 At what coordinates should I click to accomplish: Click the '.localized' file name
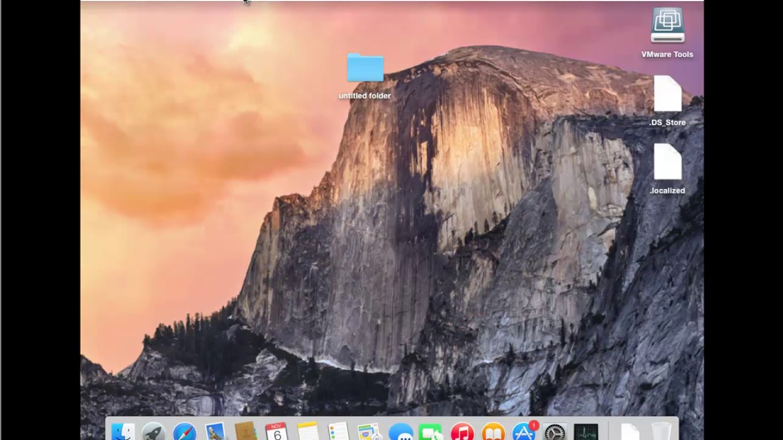click(667, 191)
